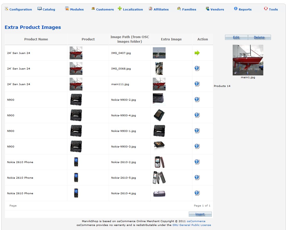Open the Localization menu
This screenshot has width=286, height=230.
click(x=133, y=9)
